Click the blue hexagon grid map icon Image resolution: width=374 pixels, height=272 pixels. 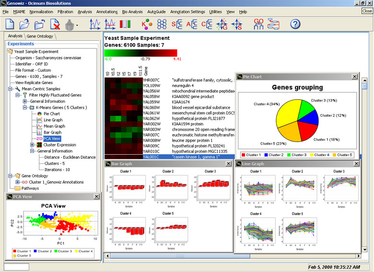point(162,24)
